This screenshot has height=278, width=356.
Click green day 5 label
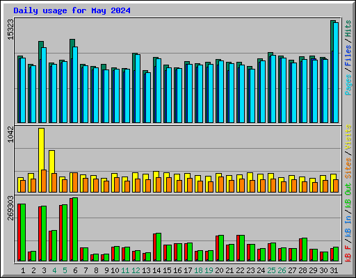(65, 270)
